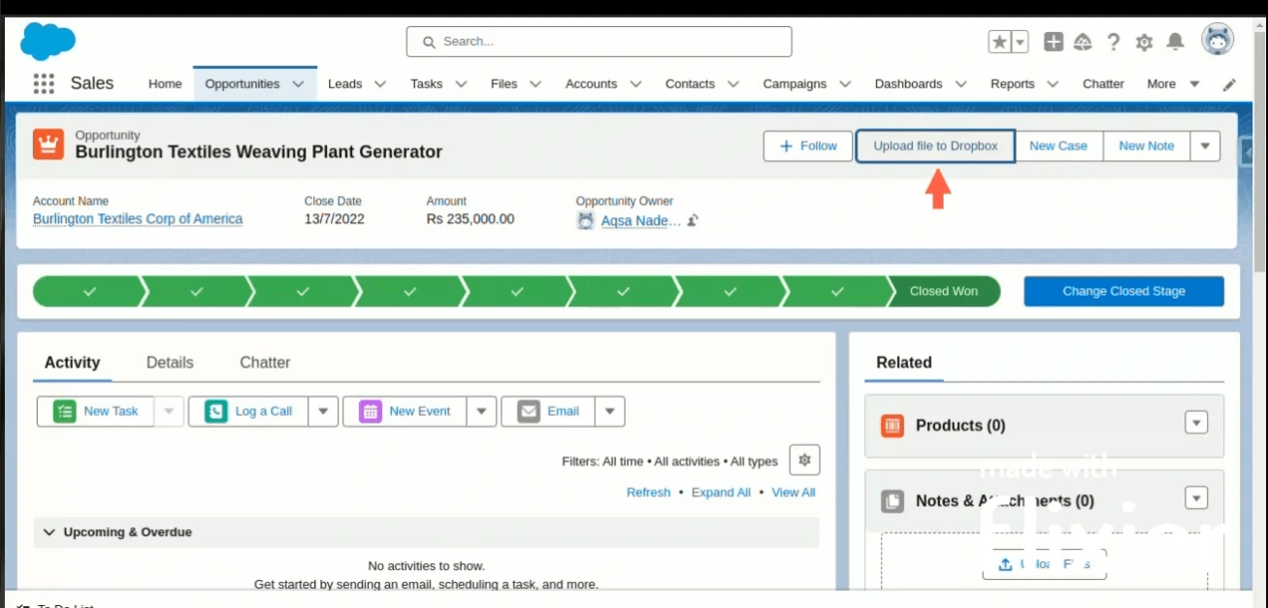This screenshot has width=1268, height=608.
Task: Expand the Leads tab dropdown chevron
Action: pos(379,84)
